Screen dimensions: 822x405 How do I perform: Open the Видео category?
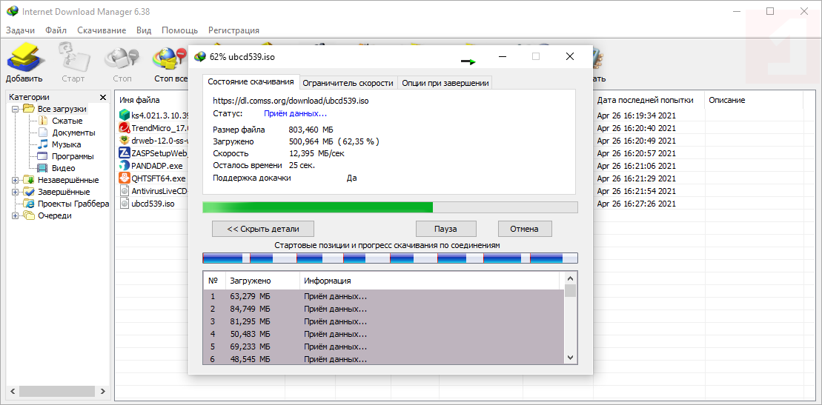click(x=63, y=168)
